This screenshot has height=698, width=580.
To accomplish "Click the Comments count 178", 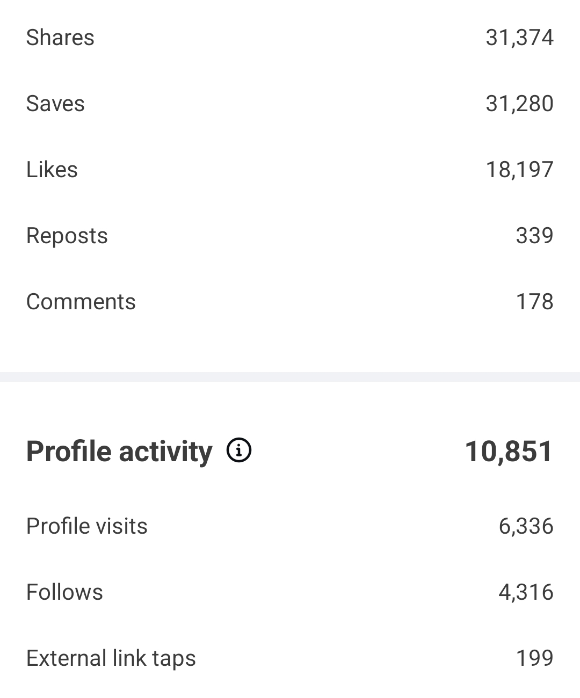I will point(534,302).
